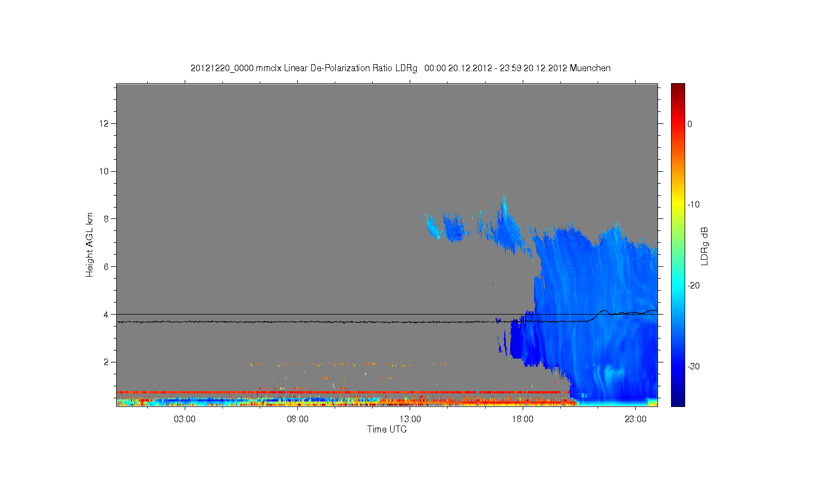Click the dark blue bottom of the colorbar
Screen dimensions: 815x489
pos(678,400)
